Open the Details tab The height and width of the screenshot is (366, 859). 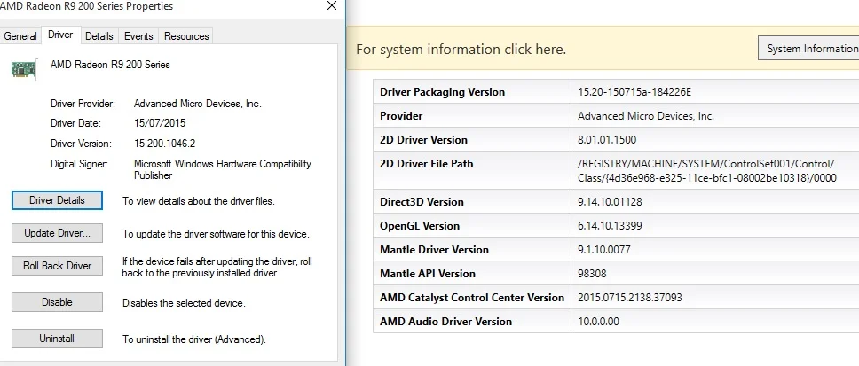click(x=99, y=36)
